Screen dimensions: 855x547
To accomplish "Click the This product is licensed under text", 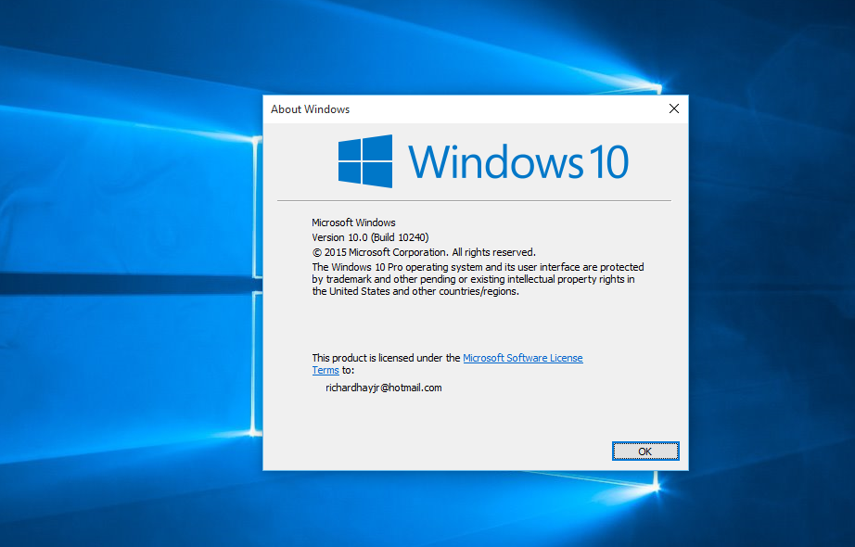I will (x=385, y=358).
